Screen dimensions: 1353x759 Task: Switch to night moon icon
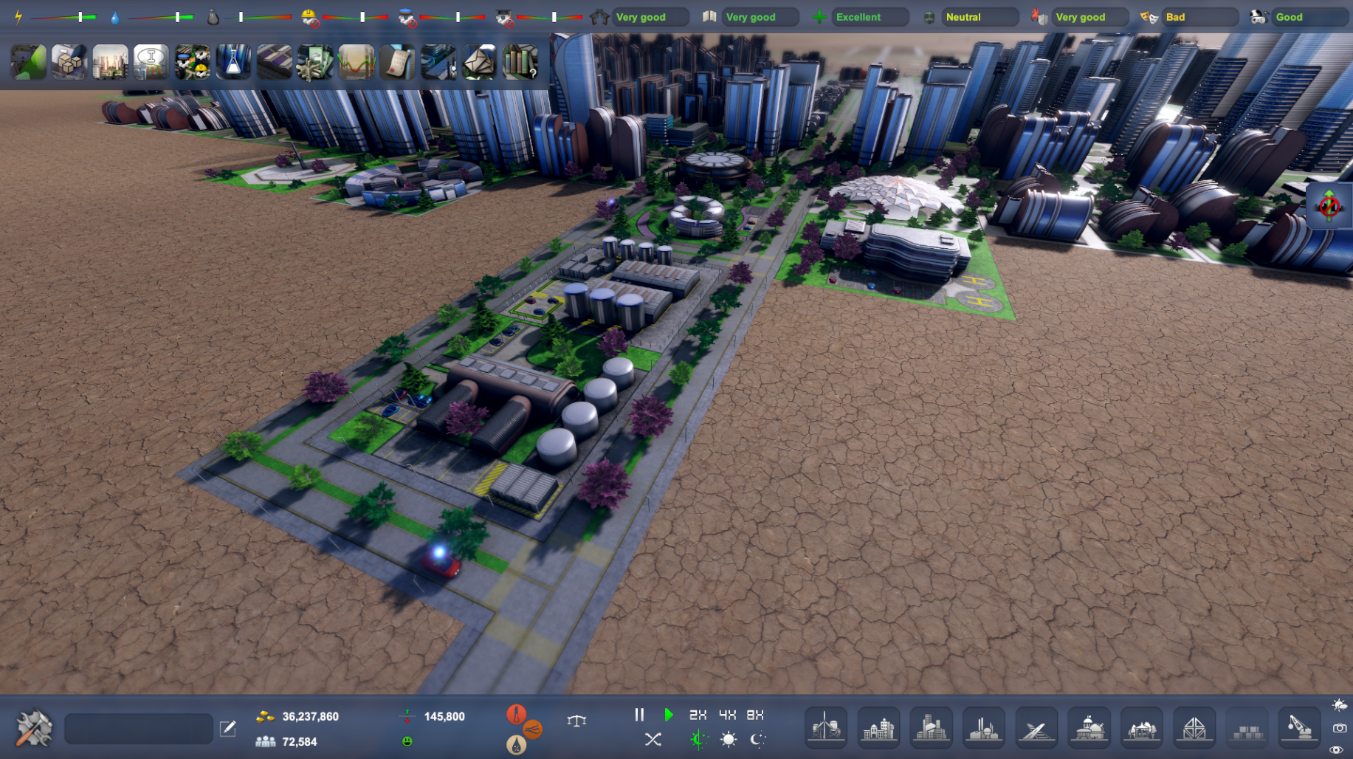[758, 739]
